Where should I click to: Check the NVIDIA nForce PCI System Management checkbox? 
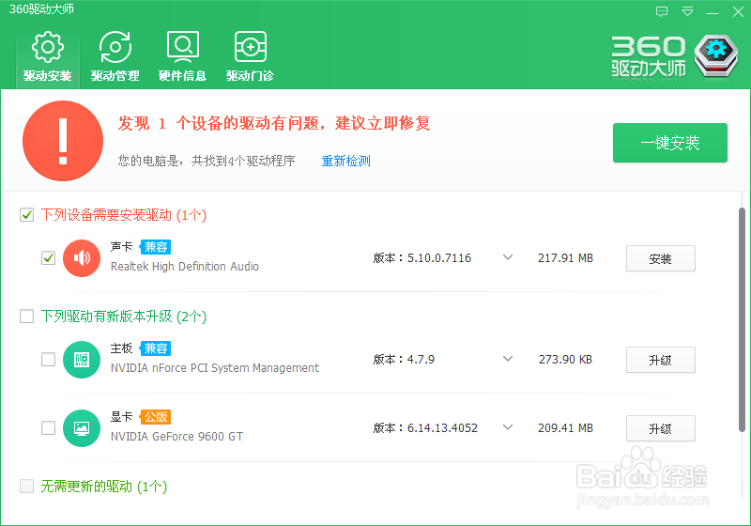tap(49, 360)
